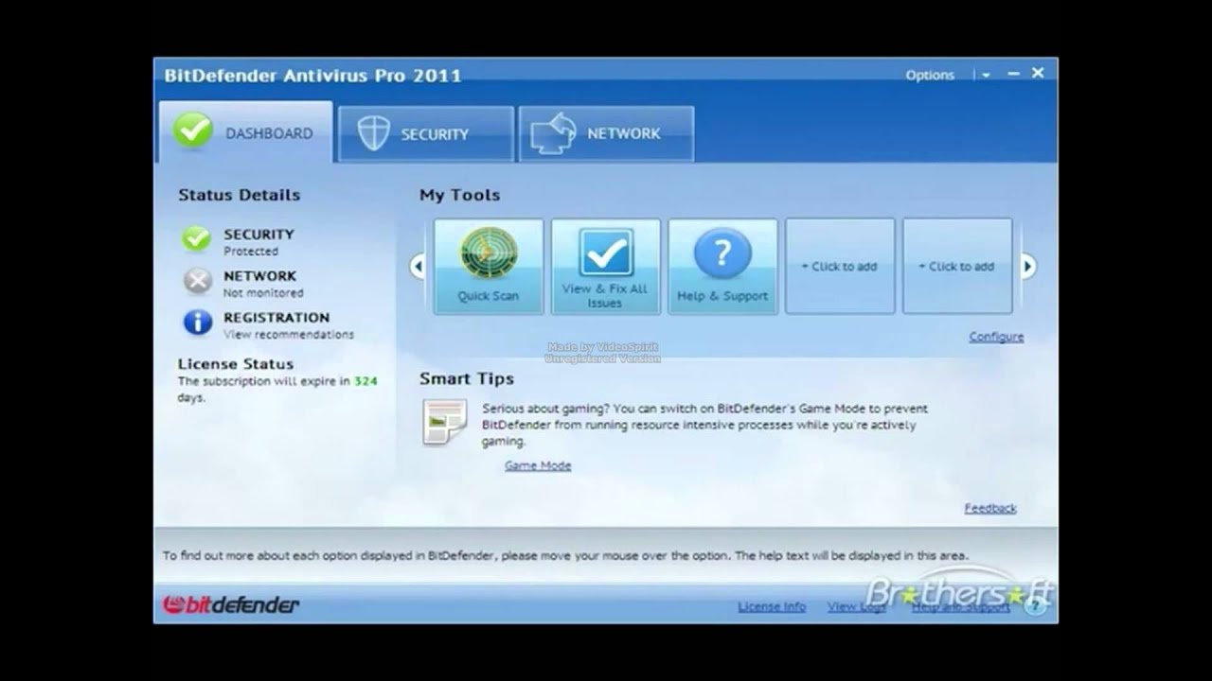Open the Dashboard tab

point(245,132)
